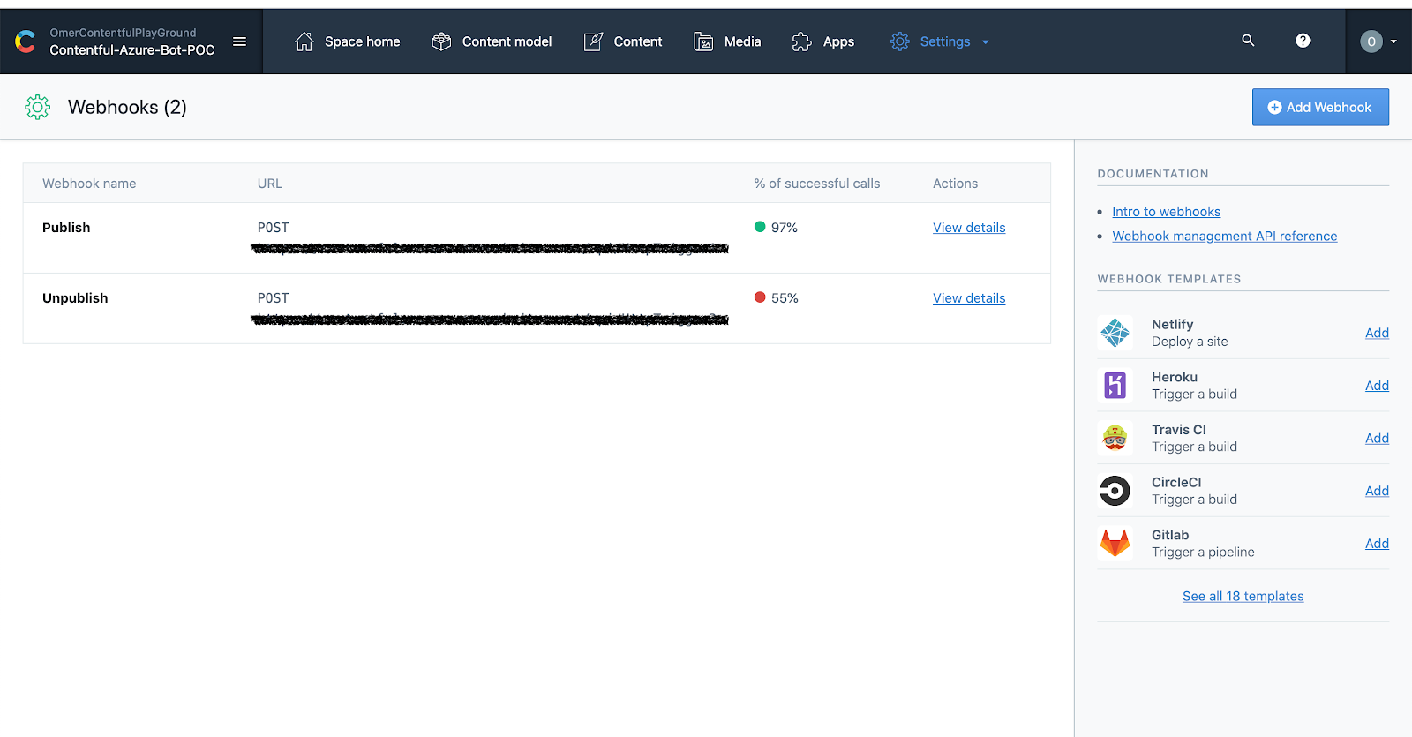Expand the Settings dropdown arrow
Viewport: 1412px width, 737px height.
[986, 42]
